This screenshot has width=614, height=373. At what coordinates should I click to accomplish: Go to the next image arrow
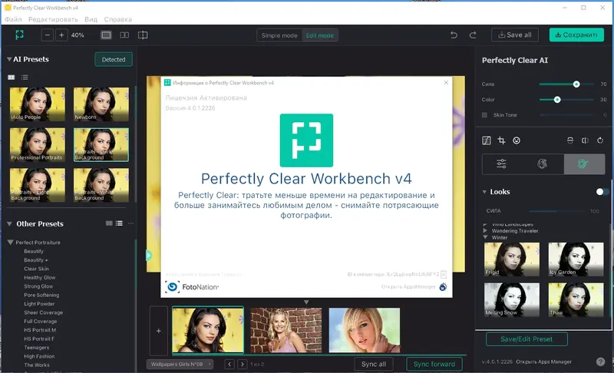(x=243, y=365)
